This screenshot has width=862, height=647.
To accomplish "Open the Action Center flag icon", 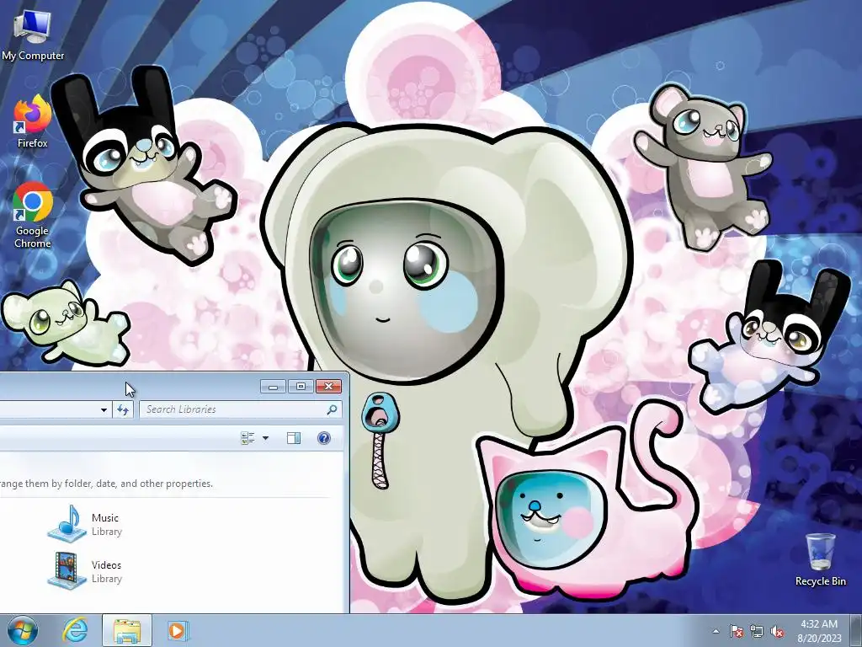I will point(737,631).
